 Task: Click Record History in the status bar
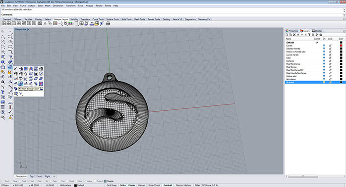point(183,186)
